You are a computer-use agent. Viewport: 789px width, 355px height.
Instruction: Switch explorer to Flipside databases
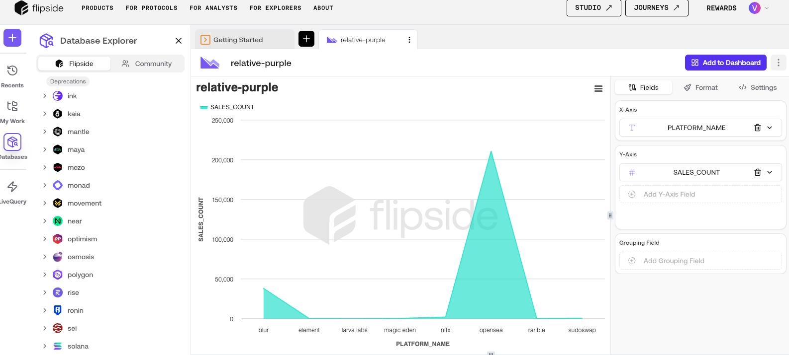74,64
